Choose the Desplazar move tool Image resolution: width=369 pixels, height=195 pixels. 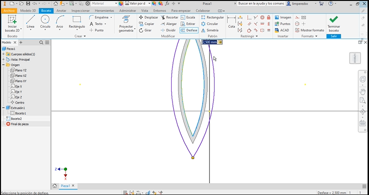click(x=149, y=17)
